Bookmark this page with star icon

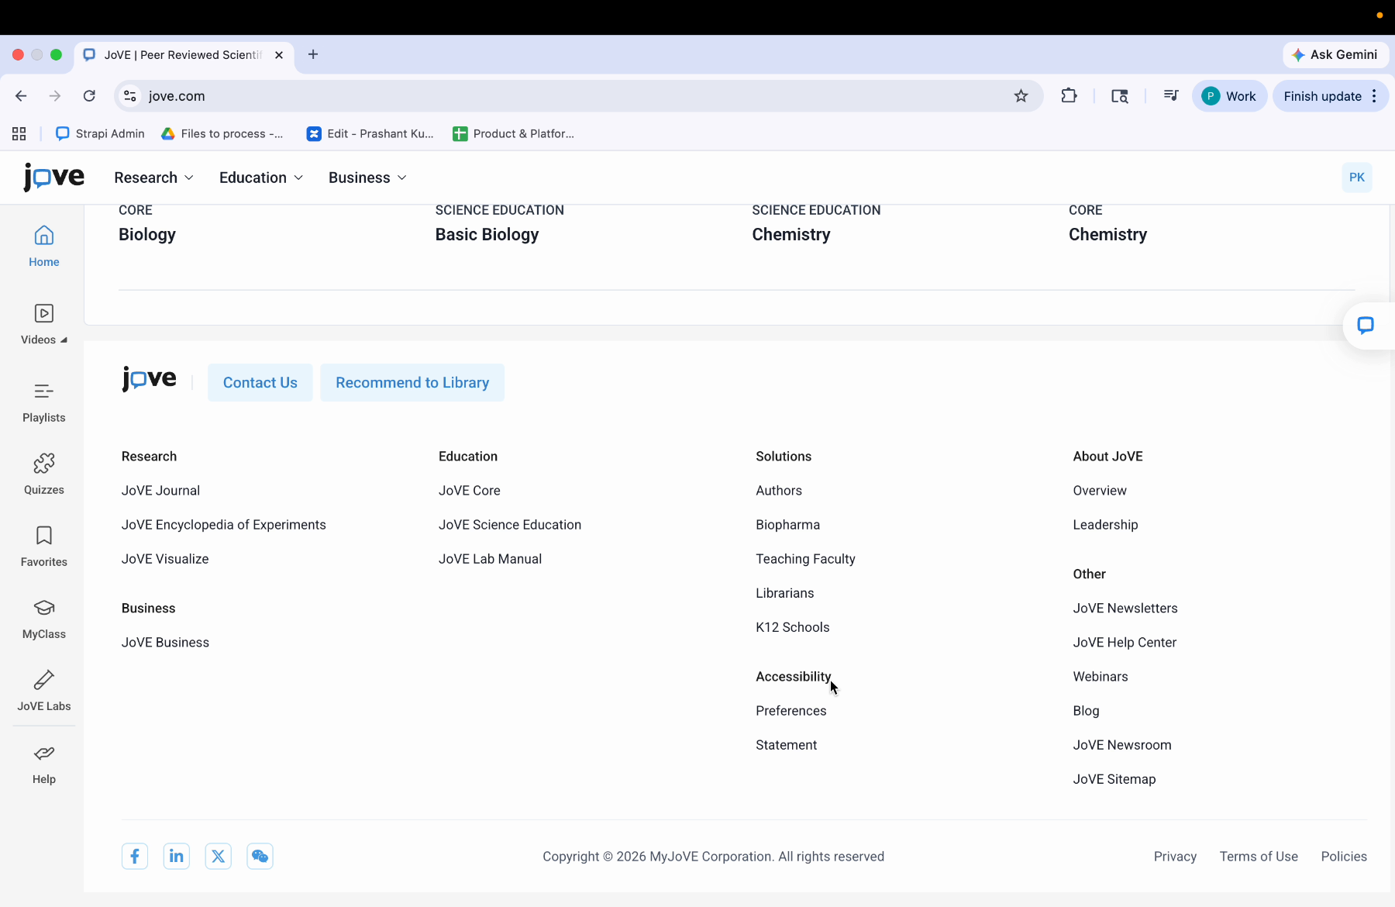[x=1021, y=96]
